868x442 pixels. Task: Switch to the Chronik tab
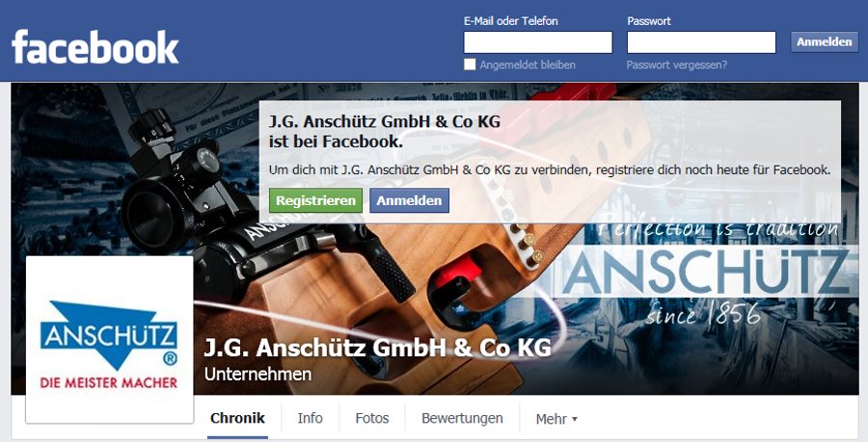pyautogui.click(x=237, y=418)
